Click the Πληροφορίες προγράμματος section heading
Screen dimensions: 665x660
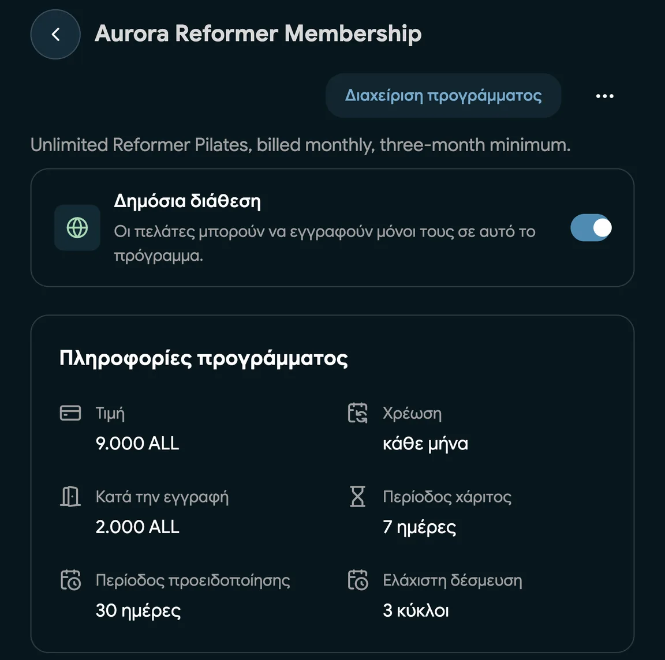pyautogui.click(x=204, y=359)
